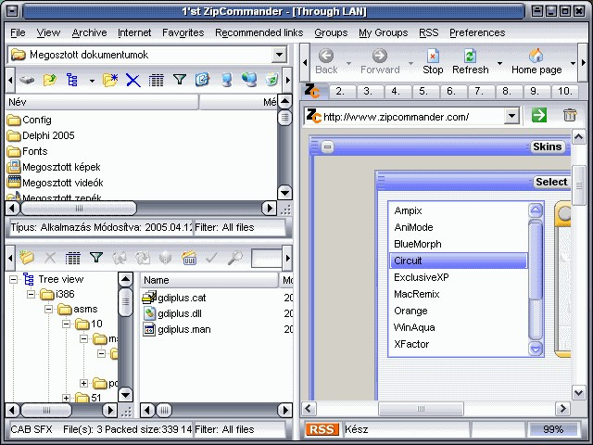
Task: Open the Megosztott dokumentumok folder dropdown
Action: pos(279,55)
